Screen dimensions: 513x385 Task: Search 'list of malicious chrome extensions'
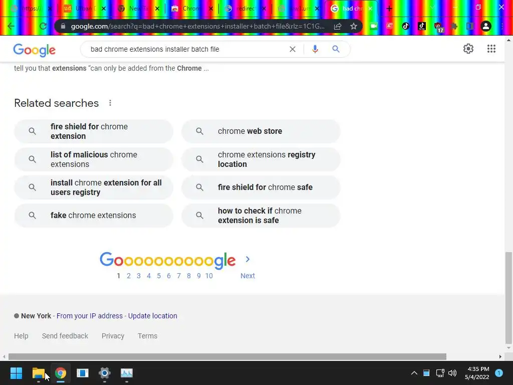[x=94, y=159]
